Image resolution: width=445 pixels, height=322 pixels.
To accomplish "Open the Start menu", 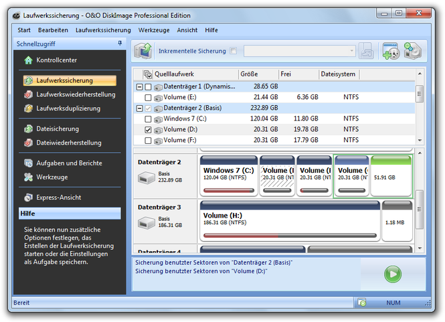I will (x=24, y=30).
